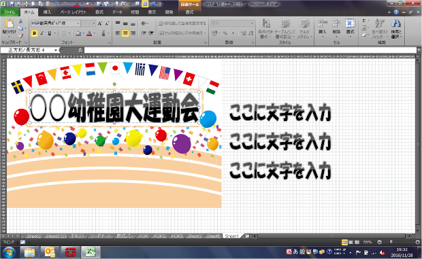Expand the Name Box dropdown arrow
Screen dimensions: 422x259
point(56,50)
